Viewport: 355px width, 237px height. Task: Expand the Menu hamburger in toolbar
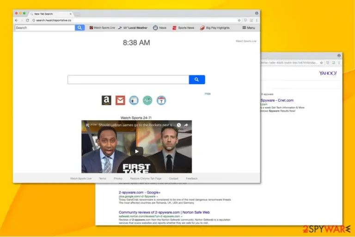coord(249,28)
